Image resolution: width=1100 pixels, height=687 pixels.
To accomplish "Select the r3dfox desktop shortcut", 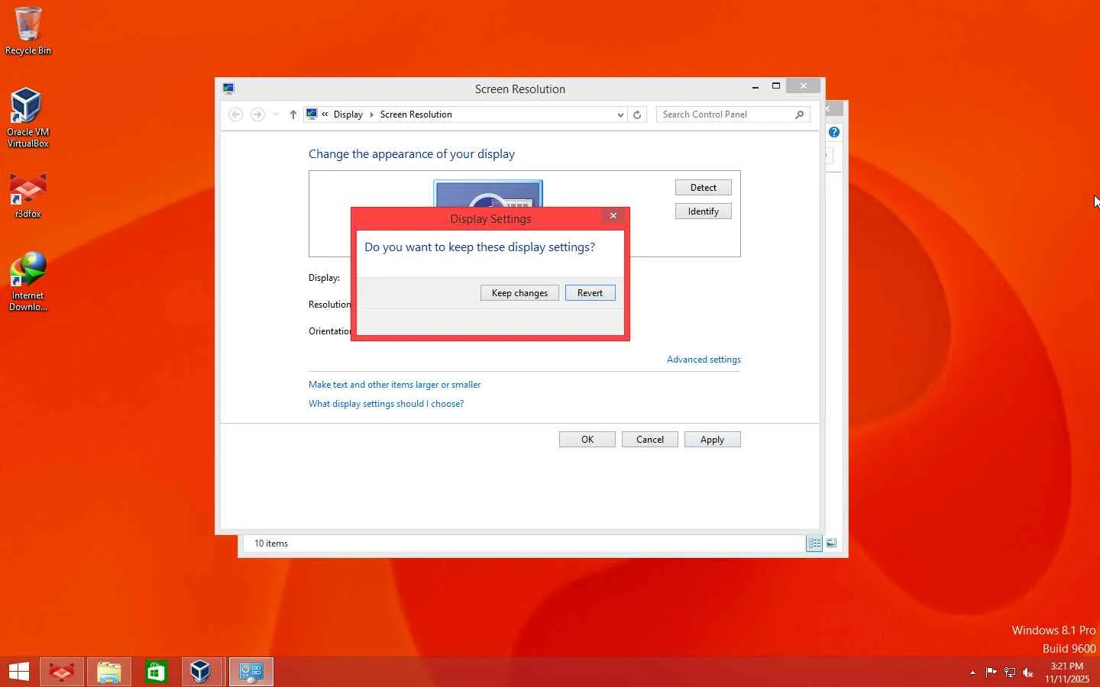I will tap(27, 195).
